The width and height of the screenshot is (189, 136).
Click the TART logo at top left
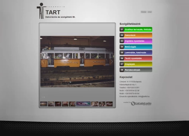coord(56,11)
